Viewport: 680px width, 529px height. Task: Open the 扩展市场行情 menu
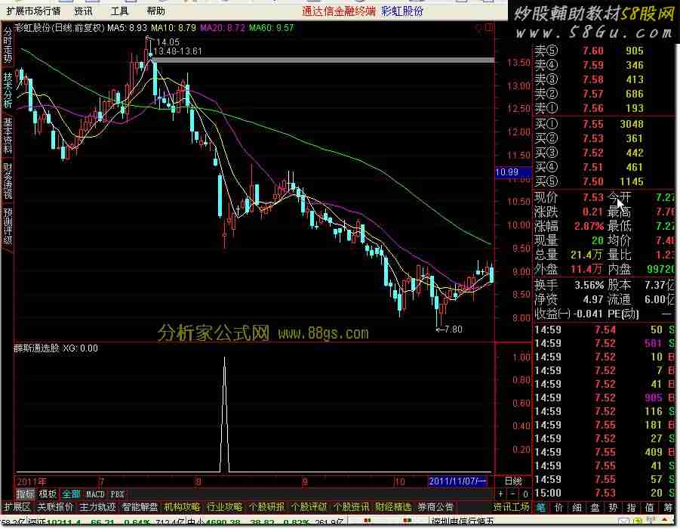[x=33, y=11]
